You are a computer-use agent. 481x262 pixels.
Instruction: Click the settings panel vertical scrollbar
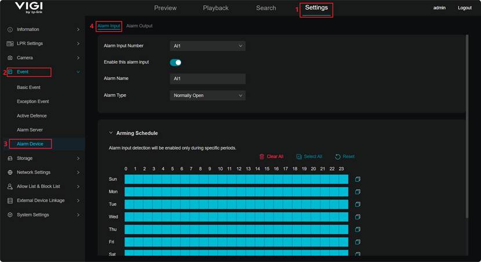[467, 127]
